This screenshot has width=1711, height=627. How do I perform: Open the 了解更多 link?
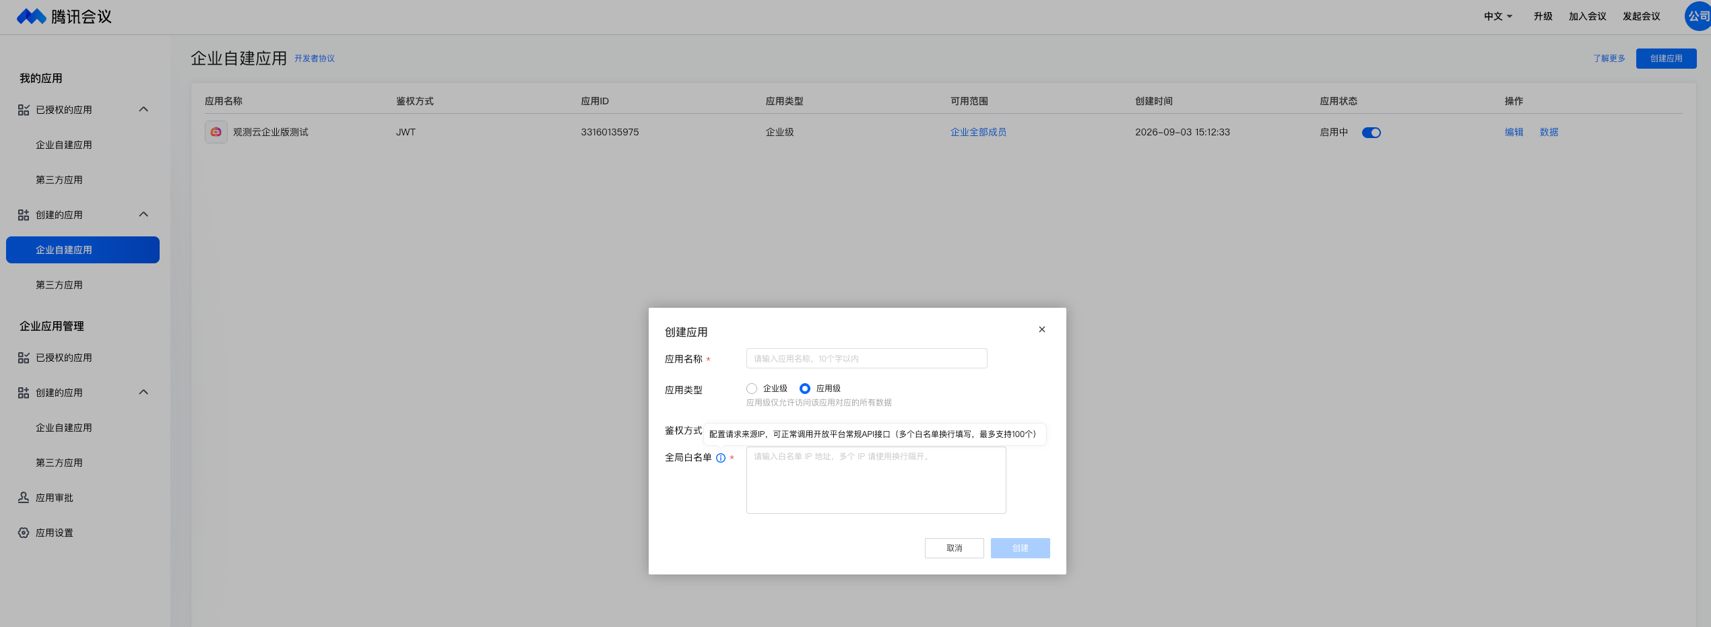point(1609,59)
